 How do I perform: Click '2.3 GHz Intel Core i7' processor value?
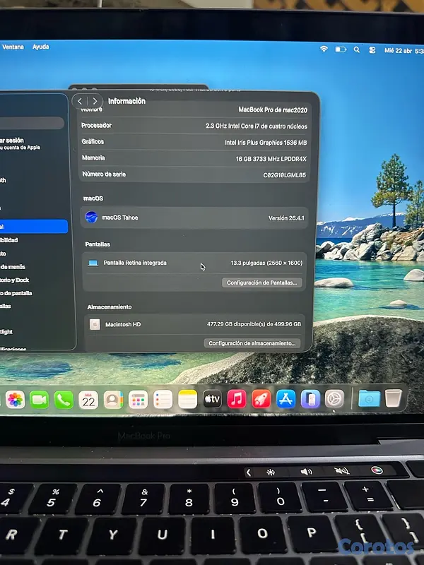[257, 126]
